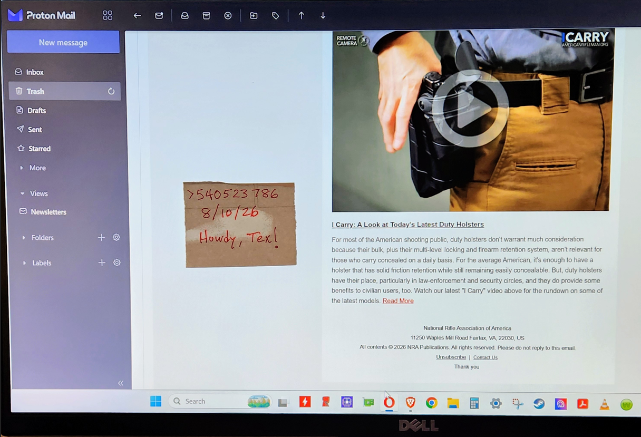
Task: Delete permanently with the circled X icon
Action: point(228,16)
